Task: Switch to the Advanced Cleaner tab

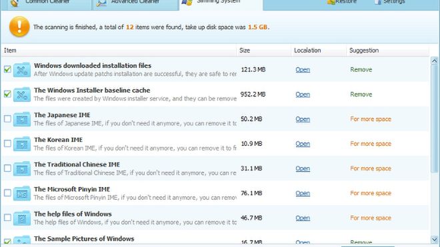Action: pos(136,3)
